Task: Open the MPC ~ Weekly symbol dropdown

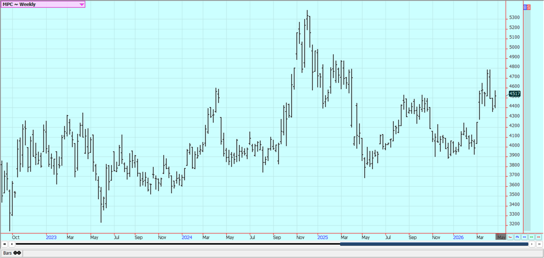Action: tap(82, 4)
